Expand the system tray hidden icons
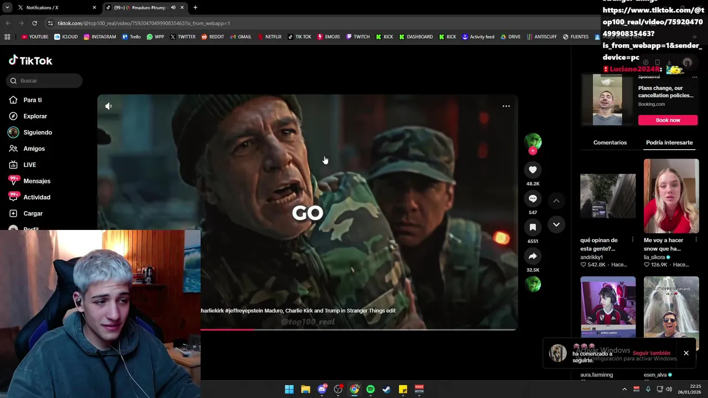 625,389
